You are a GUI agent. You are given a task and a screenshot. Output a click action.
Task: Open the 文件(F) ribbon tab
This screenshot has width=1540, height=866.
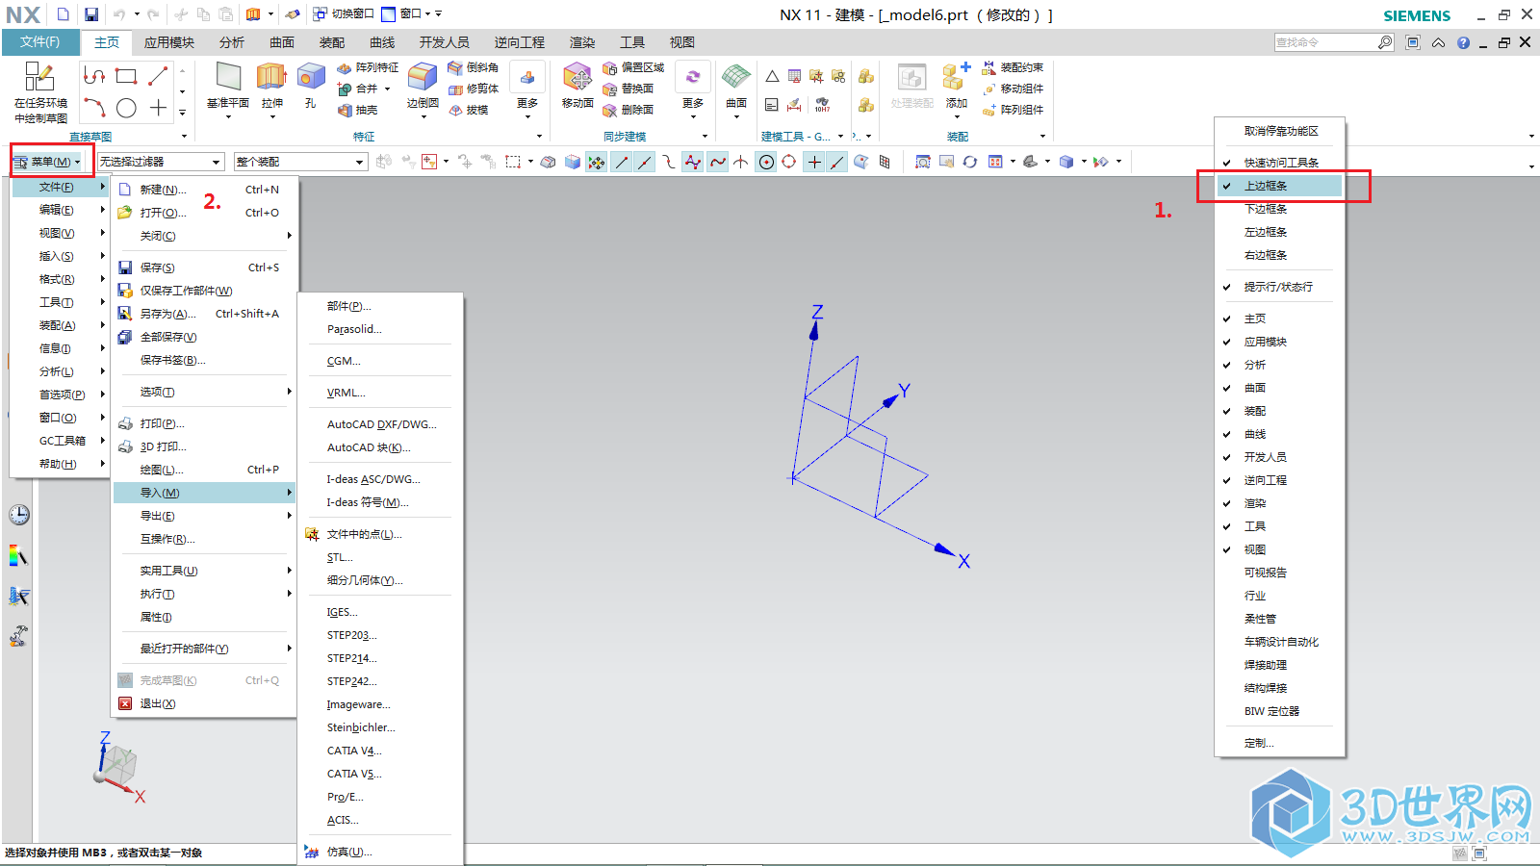point(40,42)
